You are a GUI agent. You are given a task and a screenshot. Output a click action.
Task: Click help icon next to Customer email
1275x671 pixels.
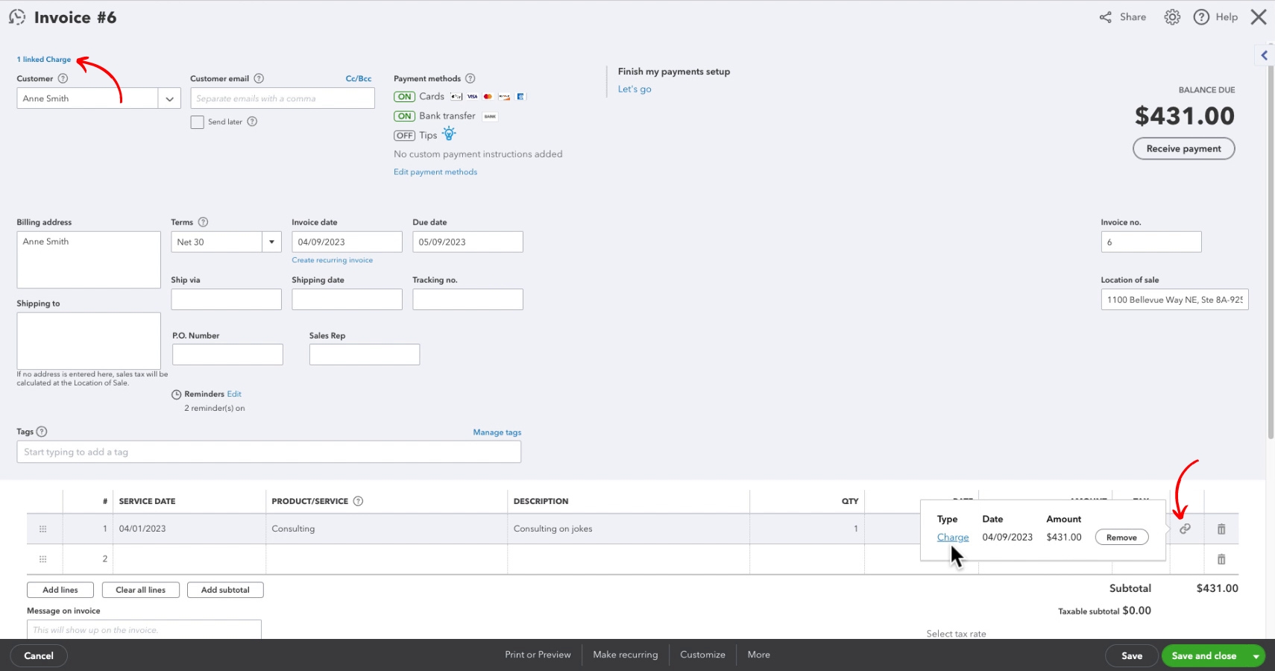[259, 78]
